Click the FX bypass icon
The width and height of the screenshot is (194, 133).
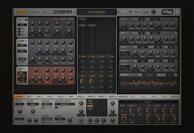click(x=81, y=120)
